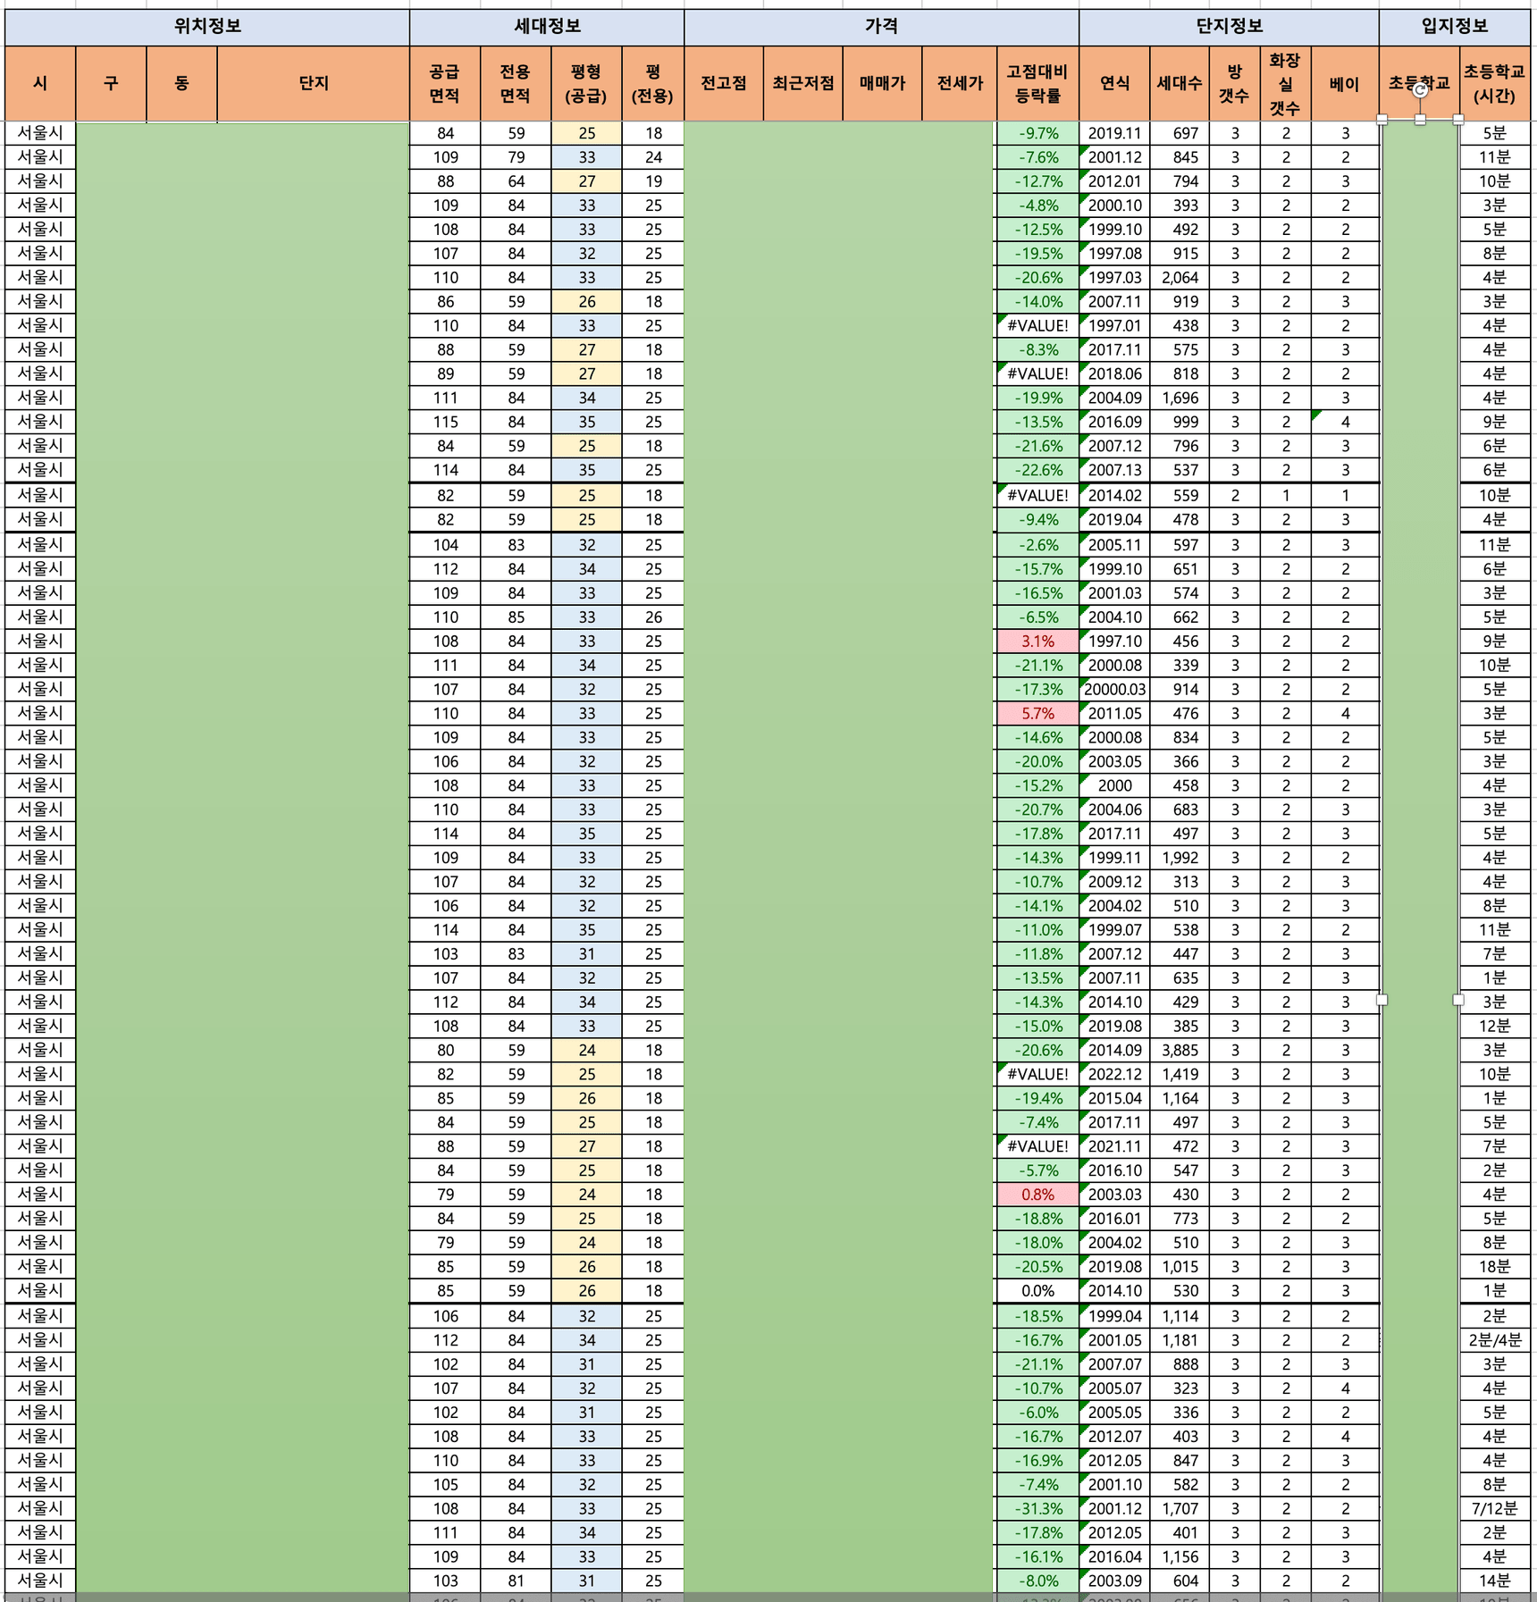Select the 시 column header
1537x1602 pixels.
(x=40, y=83)
